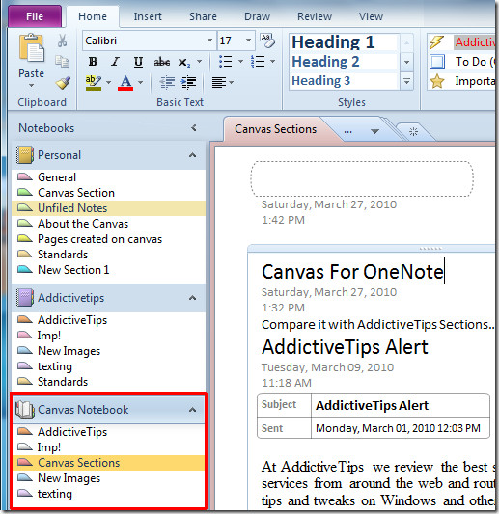The height and width of the screenshot is (514, 499).
Task: Click the Clear Formatting icon
Action: tap(267, 41)
